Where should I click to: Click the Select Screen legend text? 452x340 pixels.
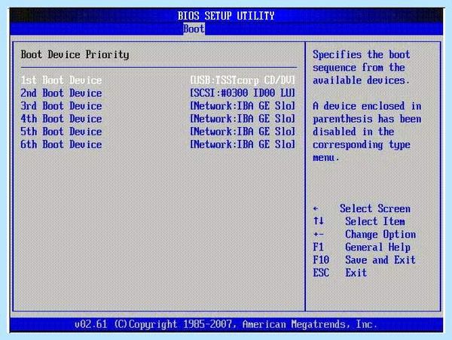(x=375, y=208)
